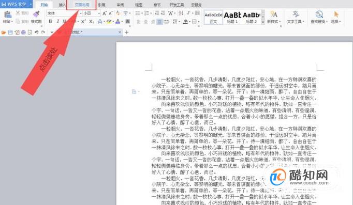Open the WPS Writer application menu arrow
This screenshot has width=353, height=205.
click(31, 4)
